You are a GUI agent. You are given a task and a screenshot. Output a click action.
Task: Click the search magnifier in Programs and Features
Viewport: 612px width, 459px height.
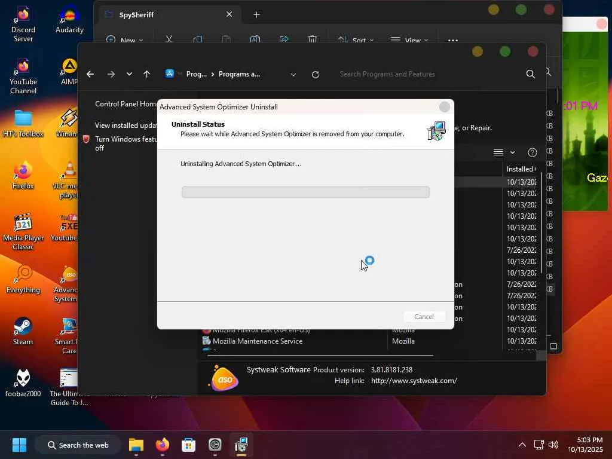pyautogui.click(x=531, y=74)
